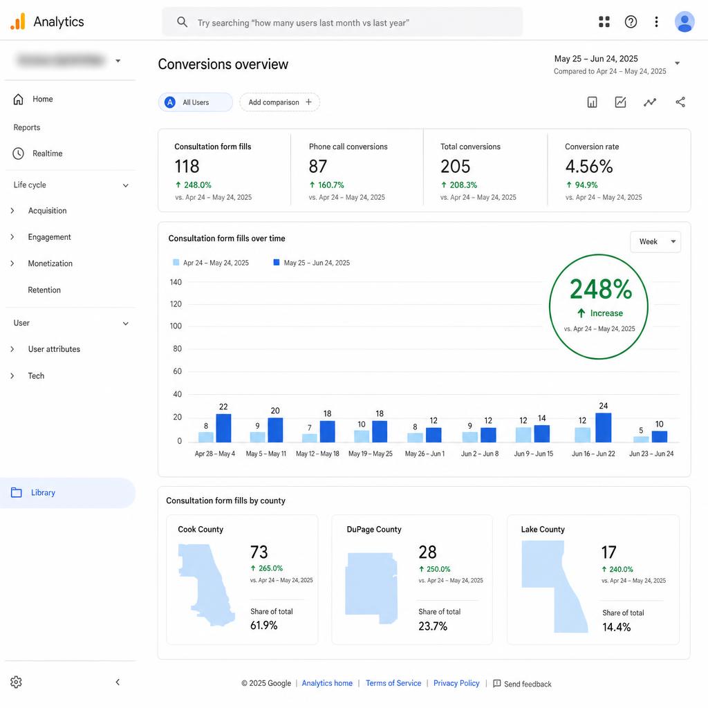
Task: Click the edit comparisons pencil-chart icon
Action: pos(620,102)
